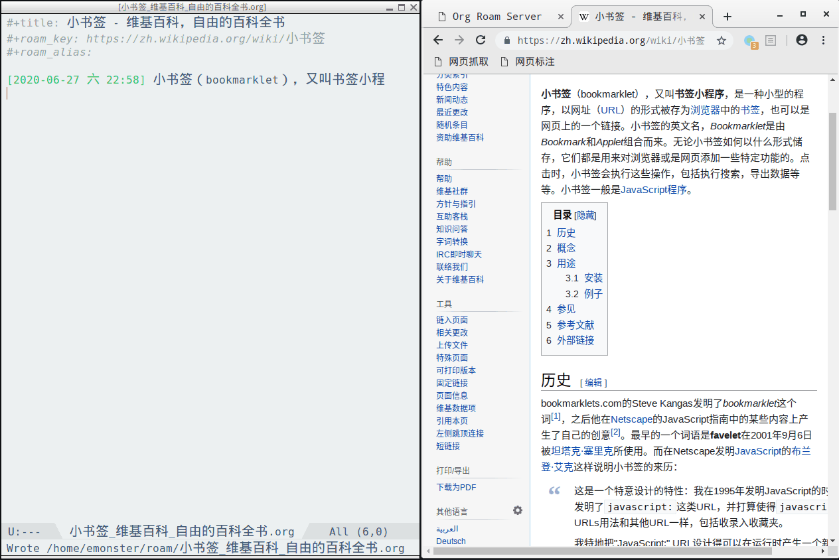Open the 网页标注 bookmarklet
The height and width of the screenshot is (560, 839).
point(528,62)
